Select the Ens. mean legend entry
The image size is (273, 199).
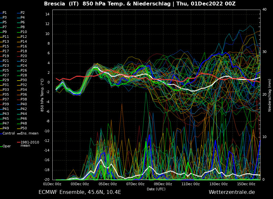point(29,133)
